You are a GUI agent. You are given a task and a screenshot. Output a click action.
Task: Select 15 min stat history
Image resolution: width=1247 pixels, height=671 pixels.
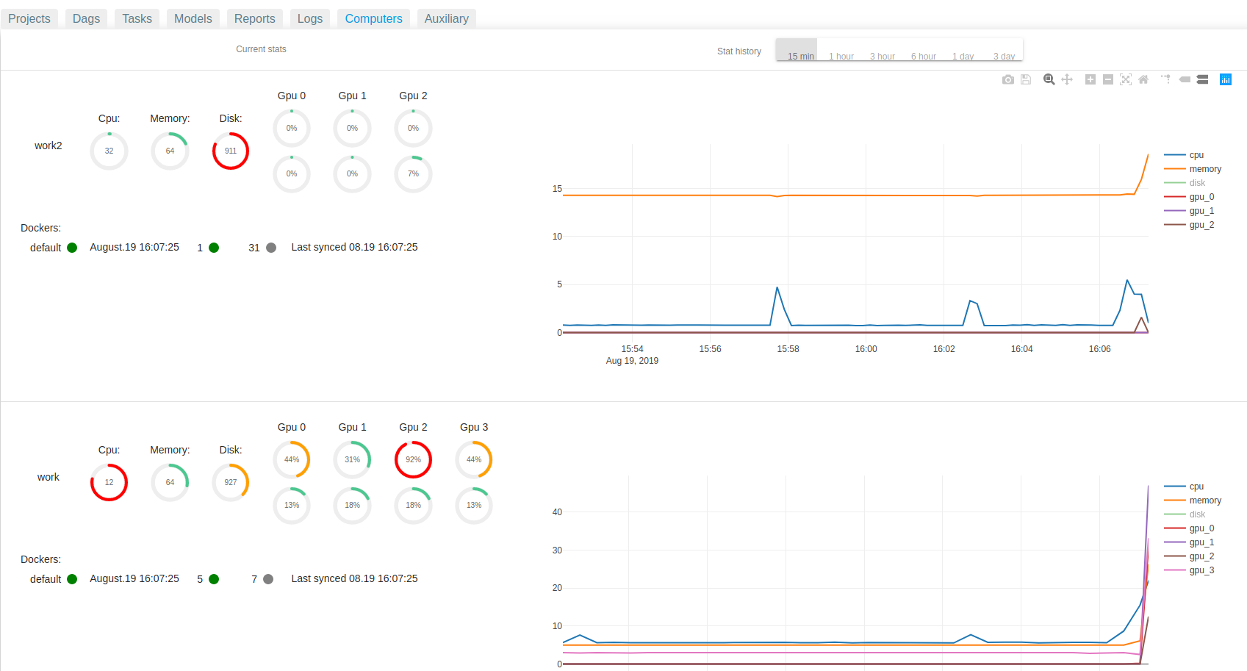[797, 50]
